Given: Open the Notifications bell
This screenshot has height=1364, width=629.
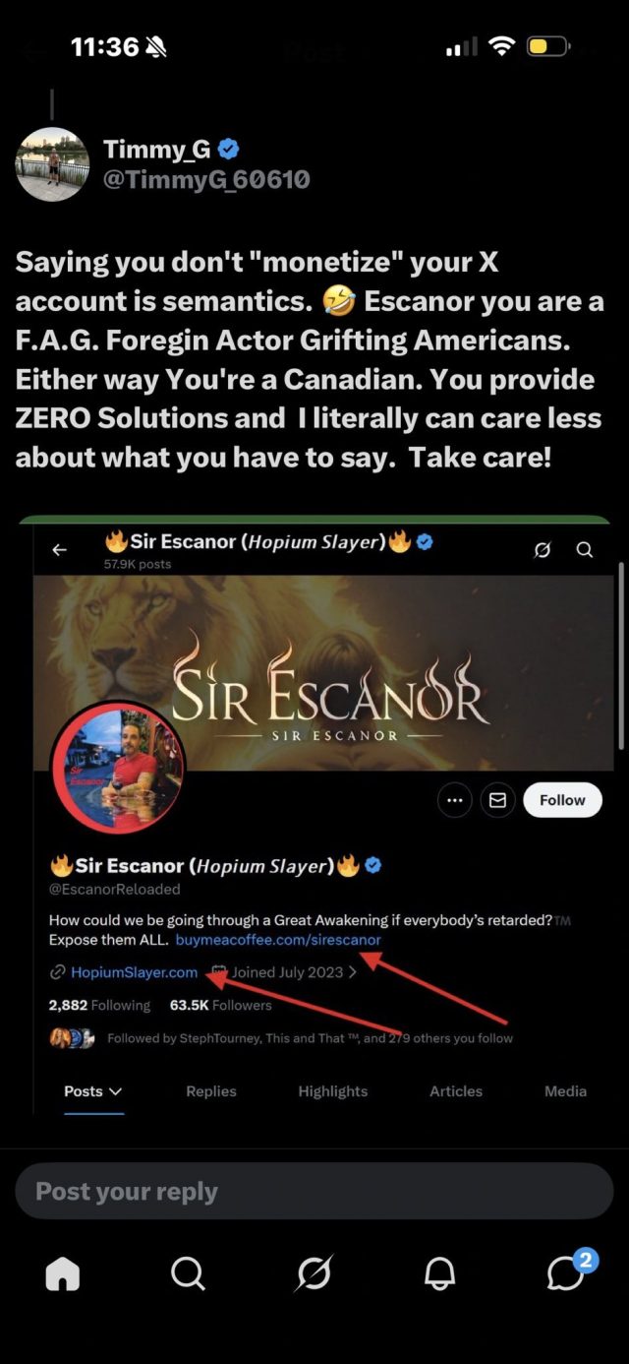Looking at the screenshot, I should click(440, 1273).
